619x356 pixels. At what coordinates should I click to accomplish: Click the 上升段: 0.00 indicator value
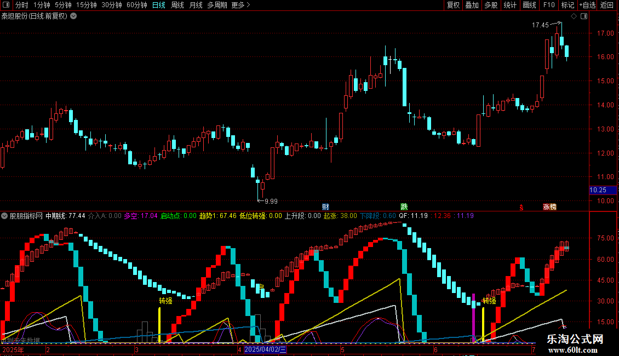click(x=303, y=216)
